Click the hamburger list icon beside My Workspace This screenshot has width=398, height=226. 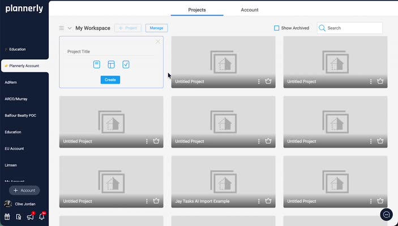point(61,28)
